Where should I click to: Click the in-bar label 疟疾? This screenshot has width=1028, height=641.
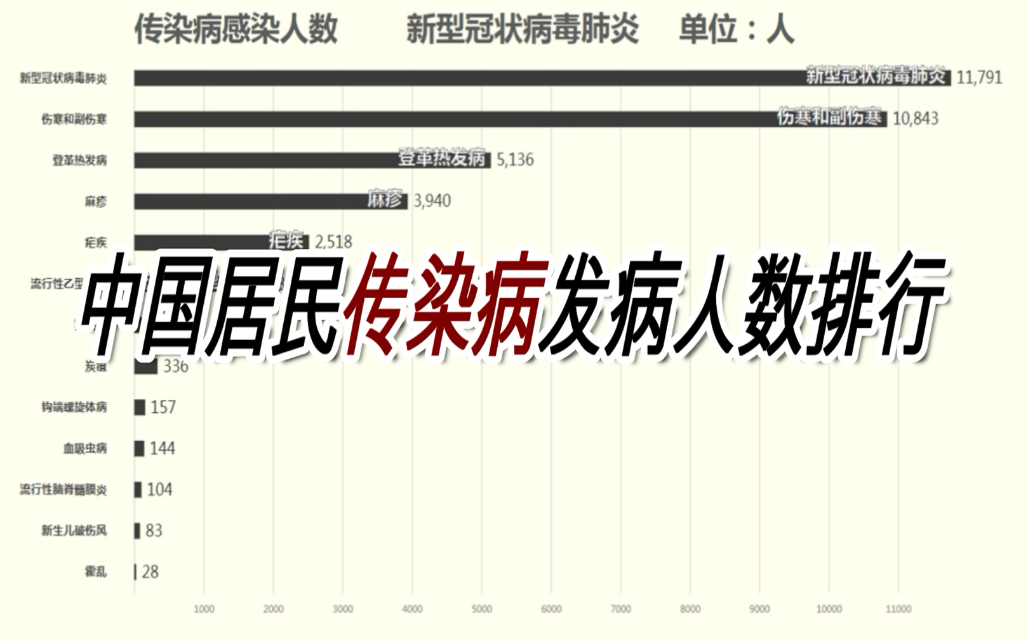286,240
